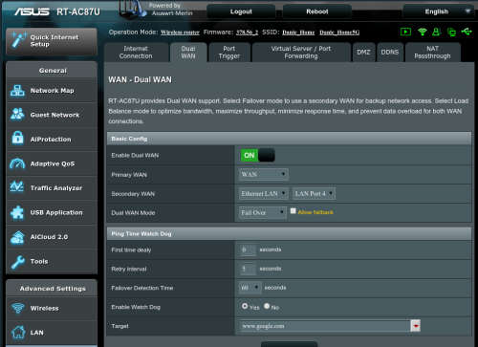Image resolution: width=478 pixels, height=347 pixels.
Task: Click the firmware version link
Action: (x=248, y=33)
